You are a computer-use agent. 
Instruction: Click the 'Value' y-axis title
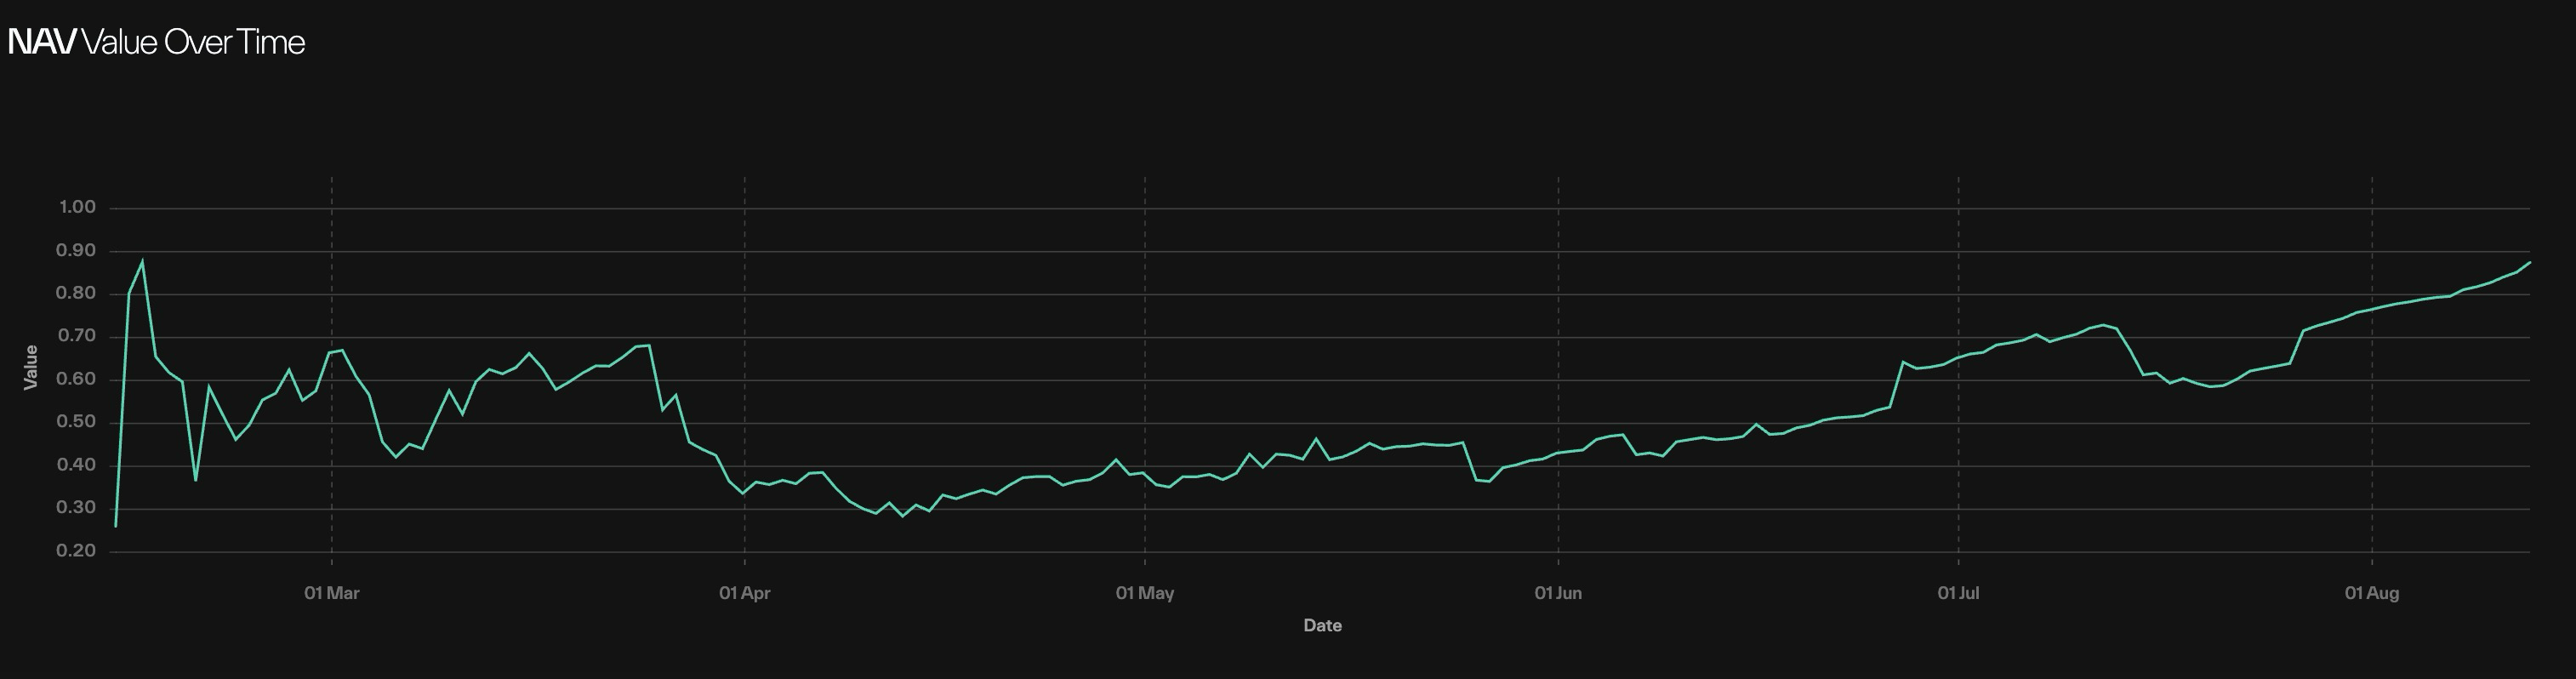[31, 367]
